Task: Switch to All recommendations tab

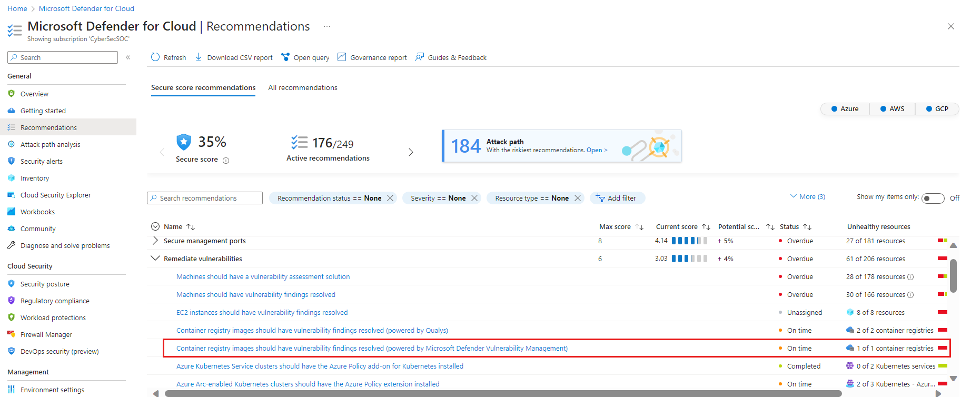Action: (303, 88)
